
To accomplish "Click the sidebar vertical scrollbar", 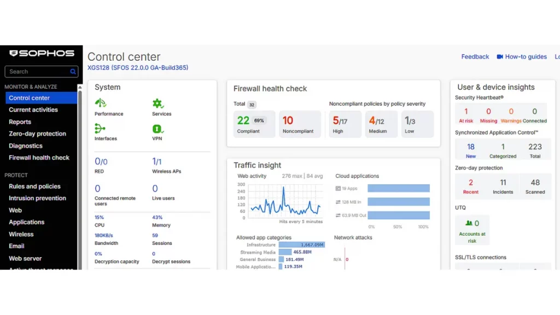I will click(x=80, y=164).
